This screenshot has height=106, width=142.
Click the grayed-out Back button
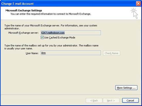[x=94, y=101]
